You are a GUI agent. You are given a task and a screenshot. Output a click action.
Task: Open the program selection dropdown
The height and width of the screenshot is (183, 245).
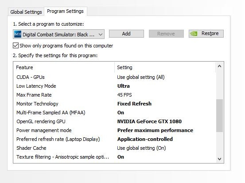click(x=59, y=34)
